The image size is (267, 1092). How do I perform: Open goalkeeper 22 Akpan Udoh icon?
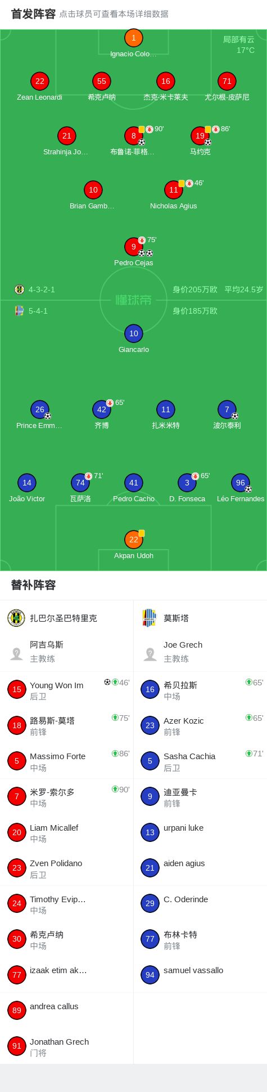(134, 540)
